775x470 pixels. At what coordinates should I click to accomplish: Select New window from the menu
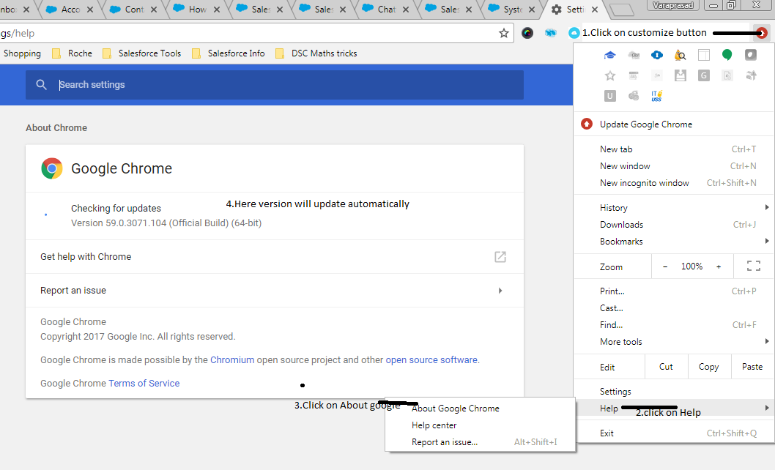point(674,166)
